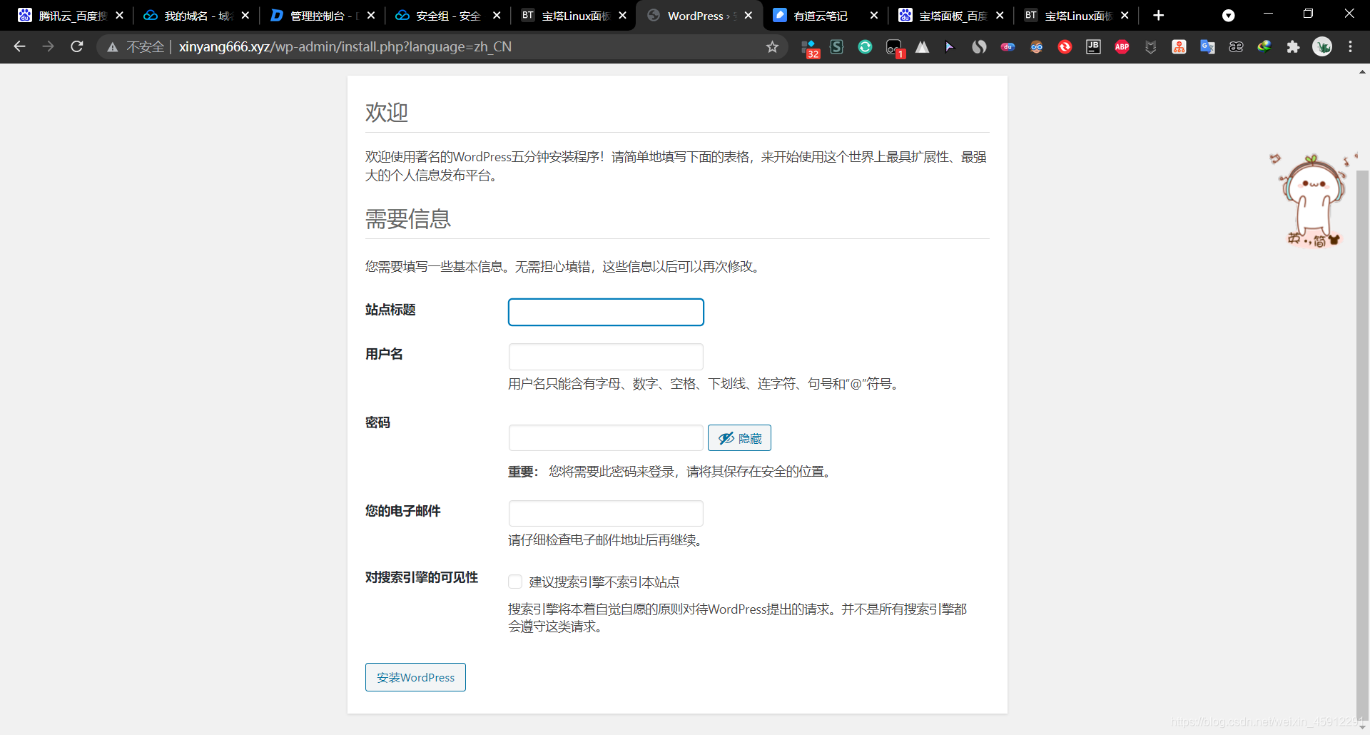
Task: Open the IDM globe download extension
Action: [1264, 47]
